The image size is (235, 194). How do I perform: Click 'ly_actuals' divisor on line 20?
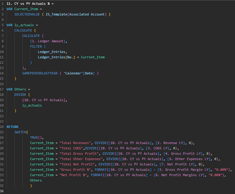[32, 105]
